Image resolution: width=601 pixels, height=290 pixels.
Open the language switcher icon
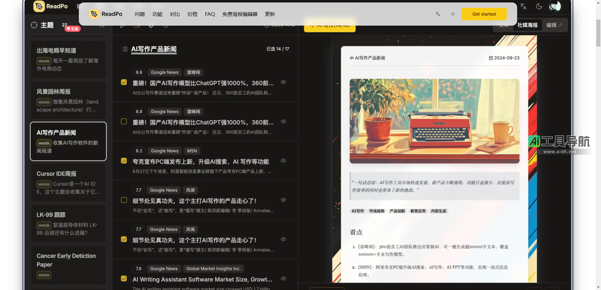point(523,6)
